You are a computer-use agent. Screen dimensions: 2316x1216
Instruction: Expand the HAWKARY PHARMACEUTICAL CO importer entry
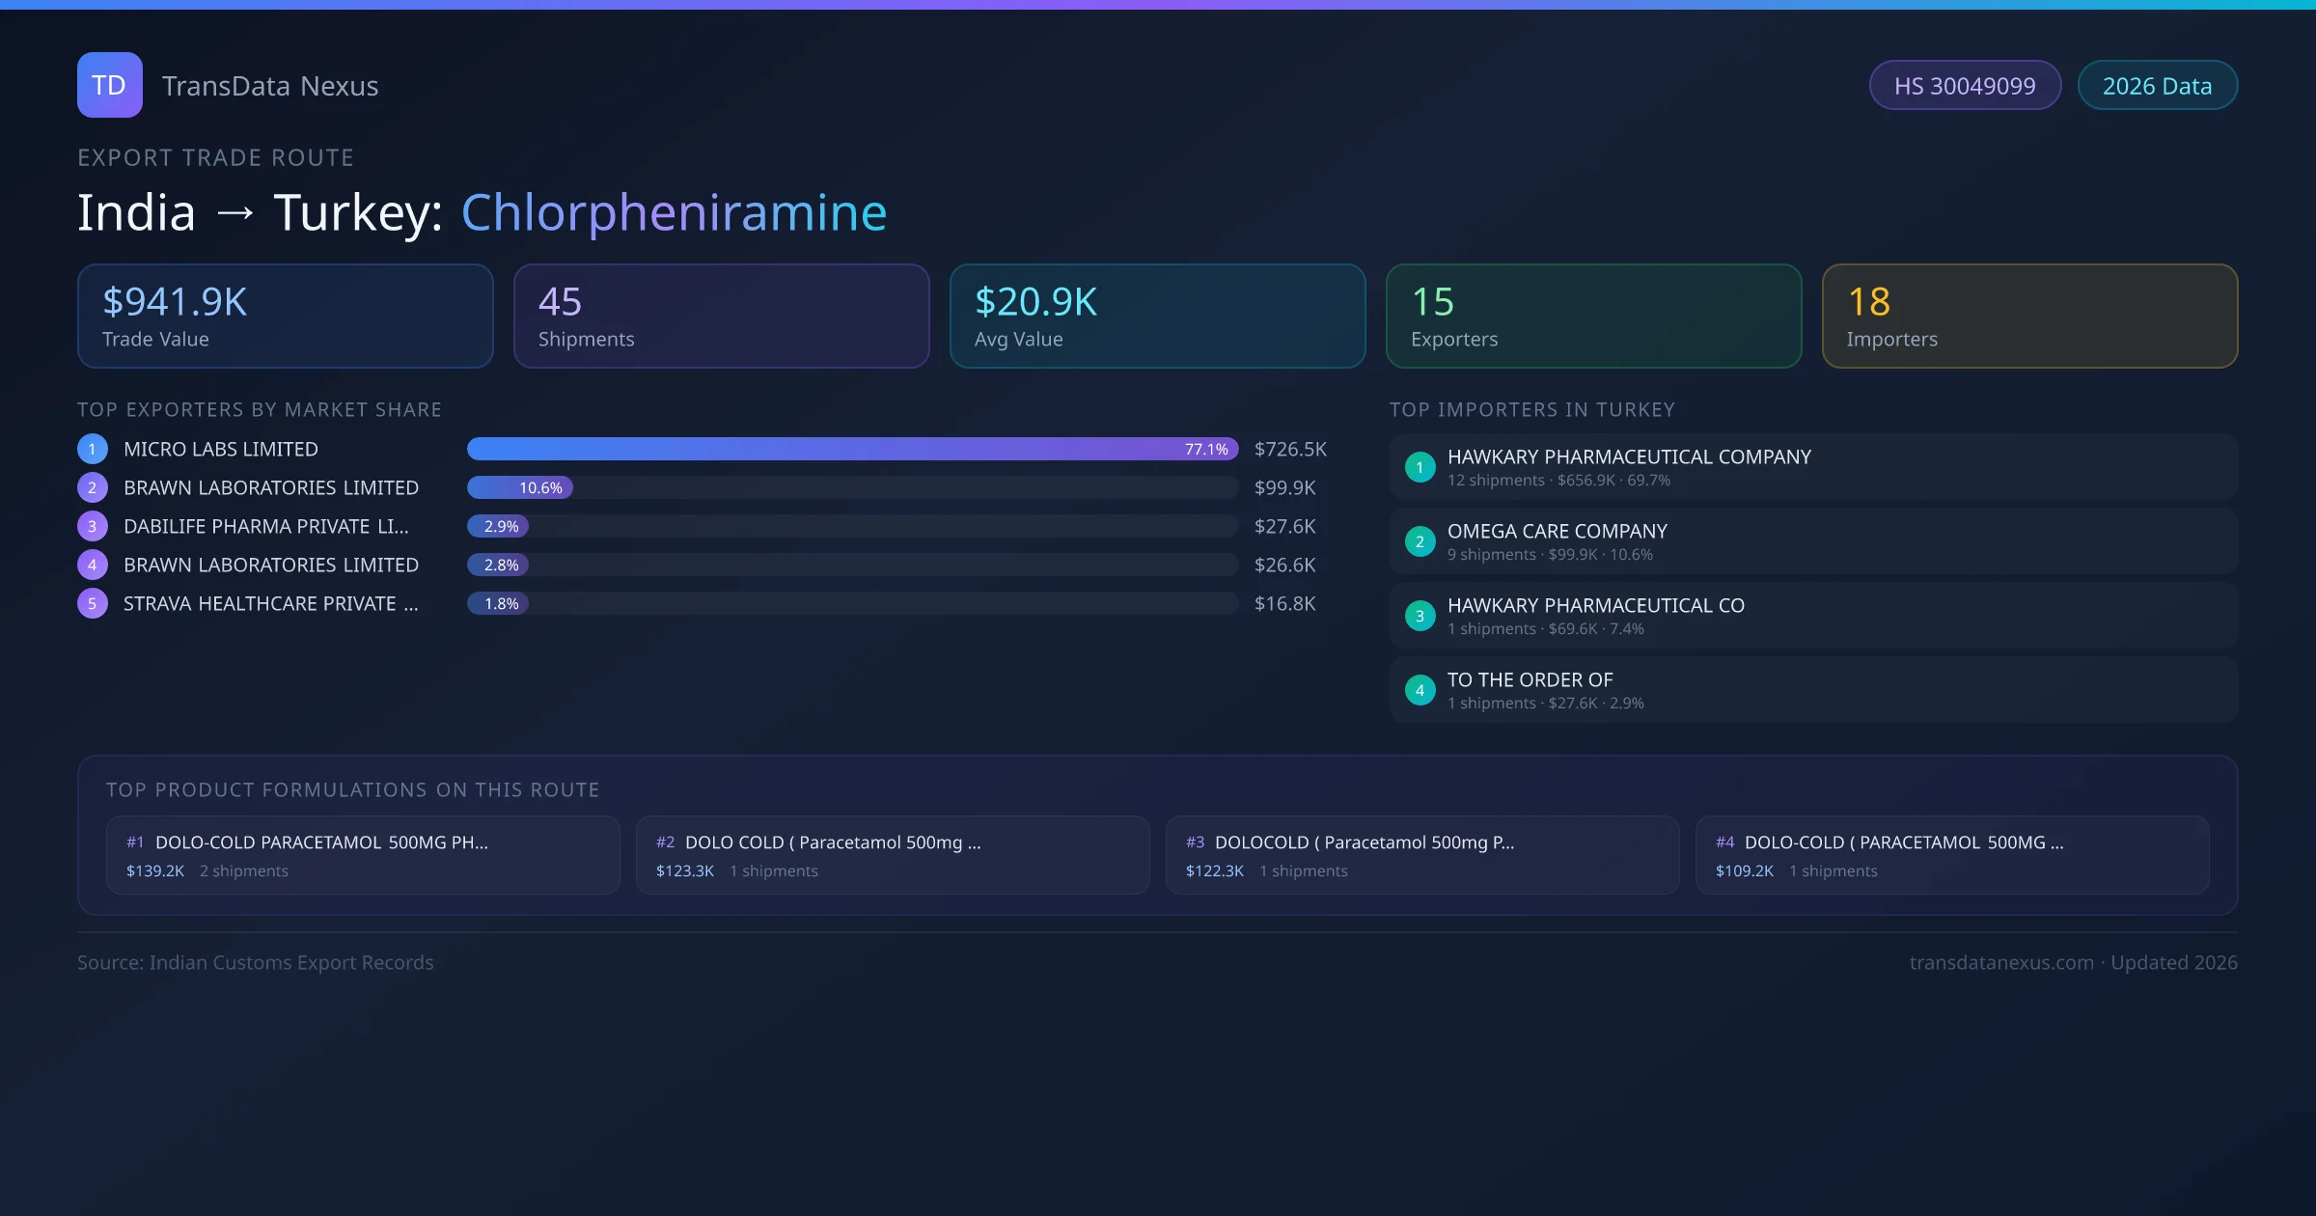coord(1812,615)
